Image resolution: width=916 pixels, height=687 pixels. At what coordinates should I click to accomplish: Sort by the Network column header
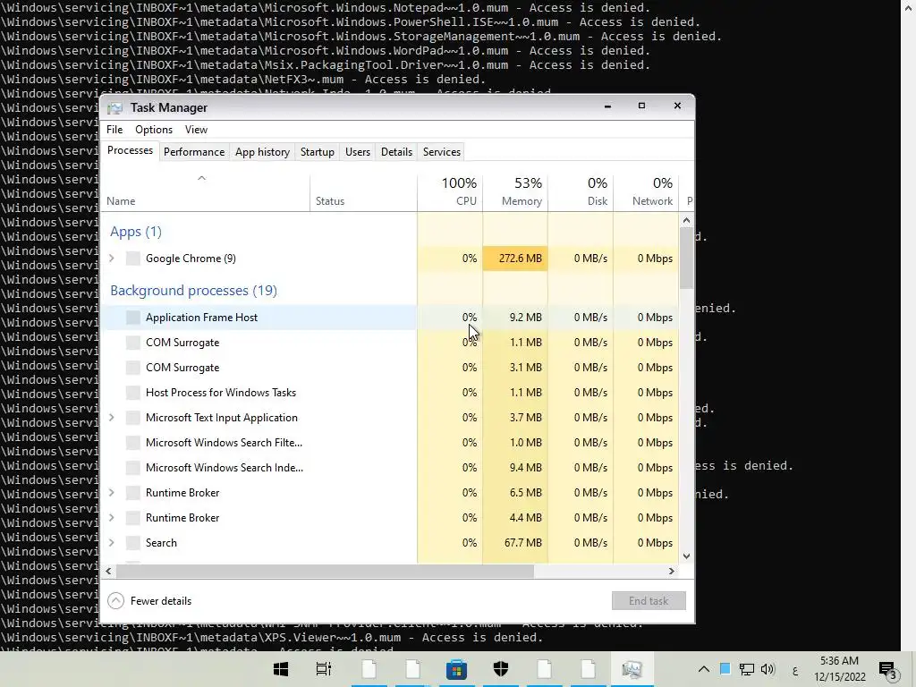pyautogui.click(x=646, y=193)
